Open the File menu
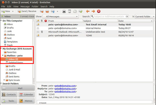 pos(3,7)
